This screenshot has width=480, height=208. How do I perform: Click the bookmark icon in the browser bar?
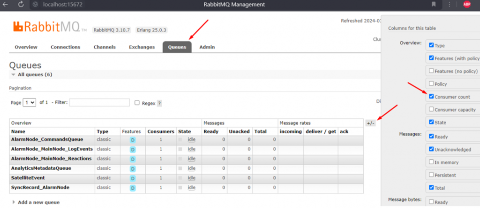tap(434, 4)
